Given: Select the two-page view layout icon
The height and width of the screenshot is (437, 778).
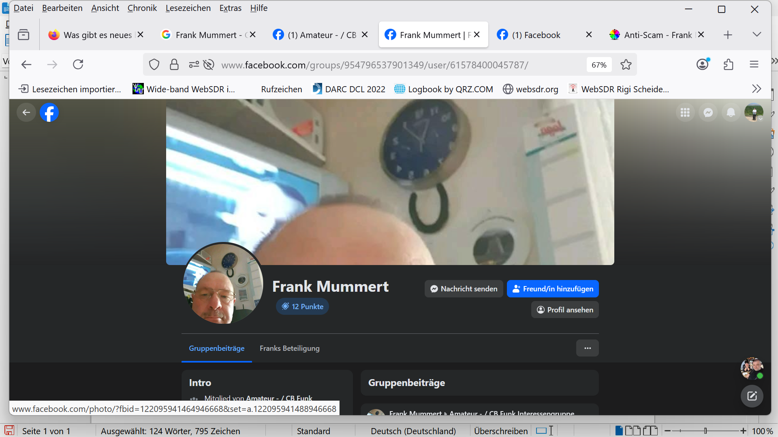Looking at the screenshot, I should 633,431.
